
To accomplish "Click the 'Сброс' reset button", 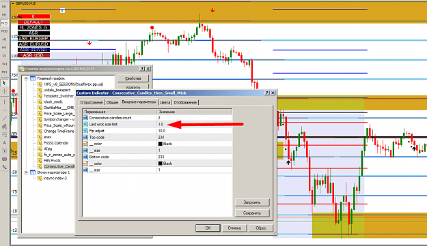I will (261, 228).
